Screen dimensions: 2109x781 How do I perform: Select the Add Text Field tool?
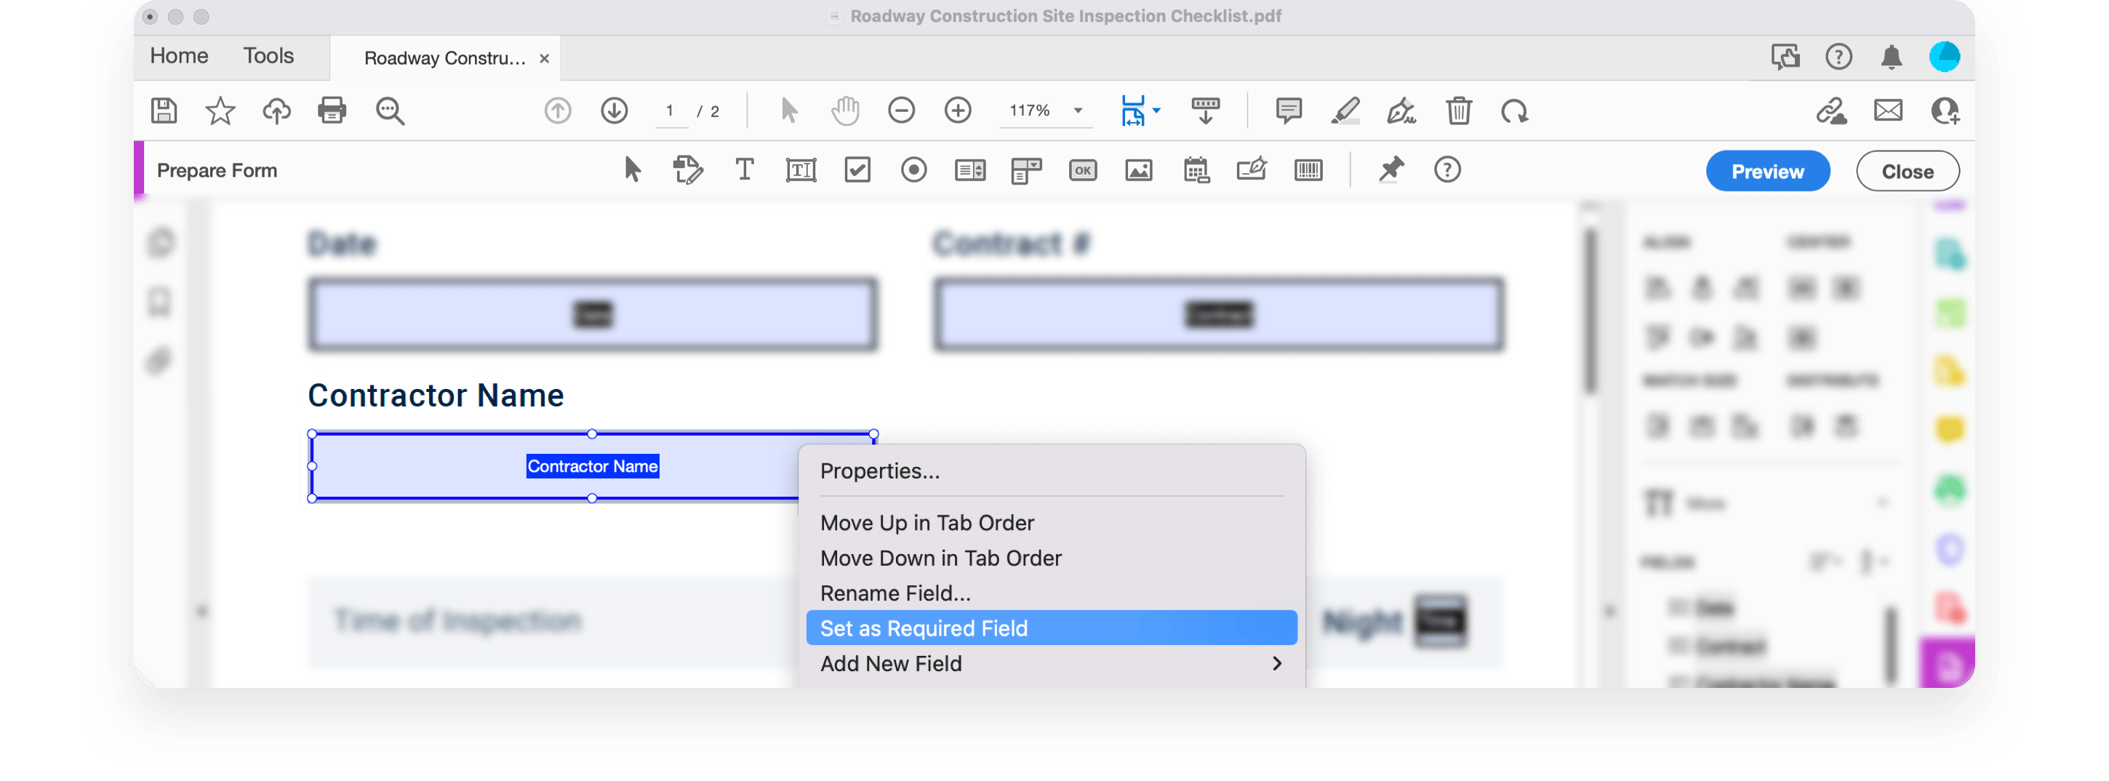point(800,170)
